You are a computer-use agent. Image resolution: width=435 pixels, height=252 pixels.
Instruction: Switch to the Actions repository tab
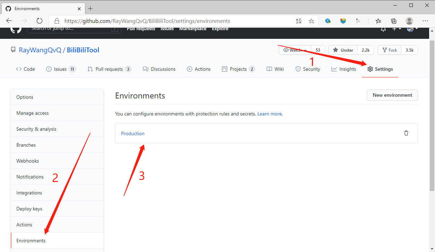pyautogui.click(x=199, y=69)
